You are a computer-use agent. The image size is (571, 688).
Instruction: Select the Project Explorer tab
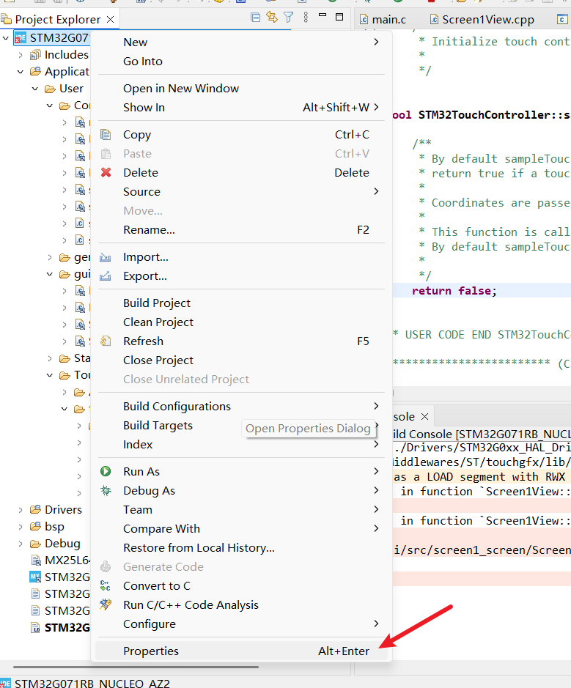(x=58, y=19)
